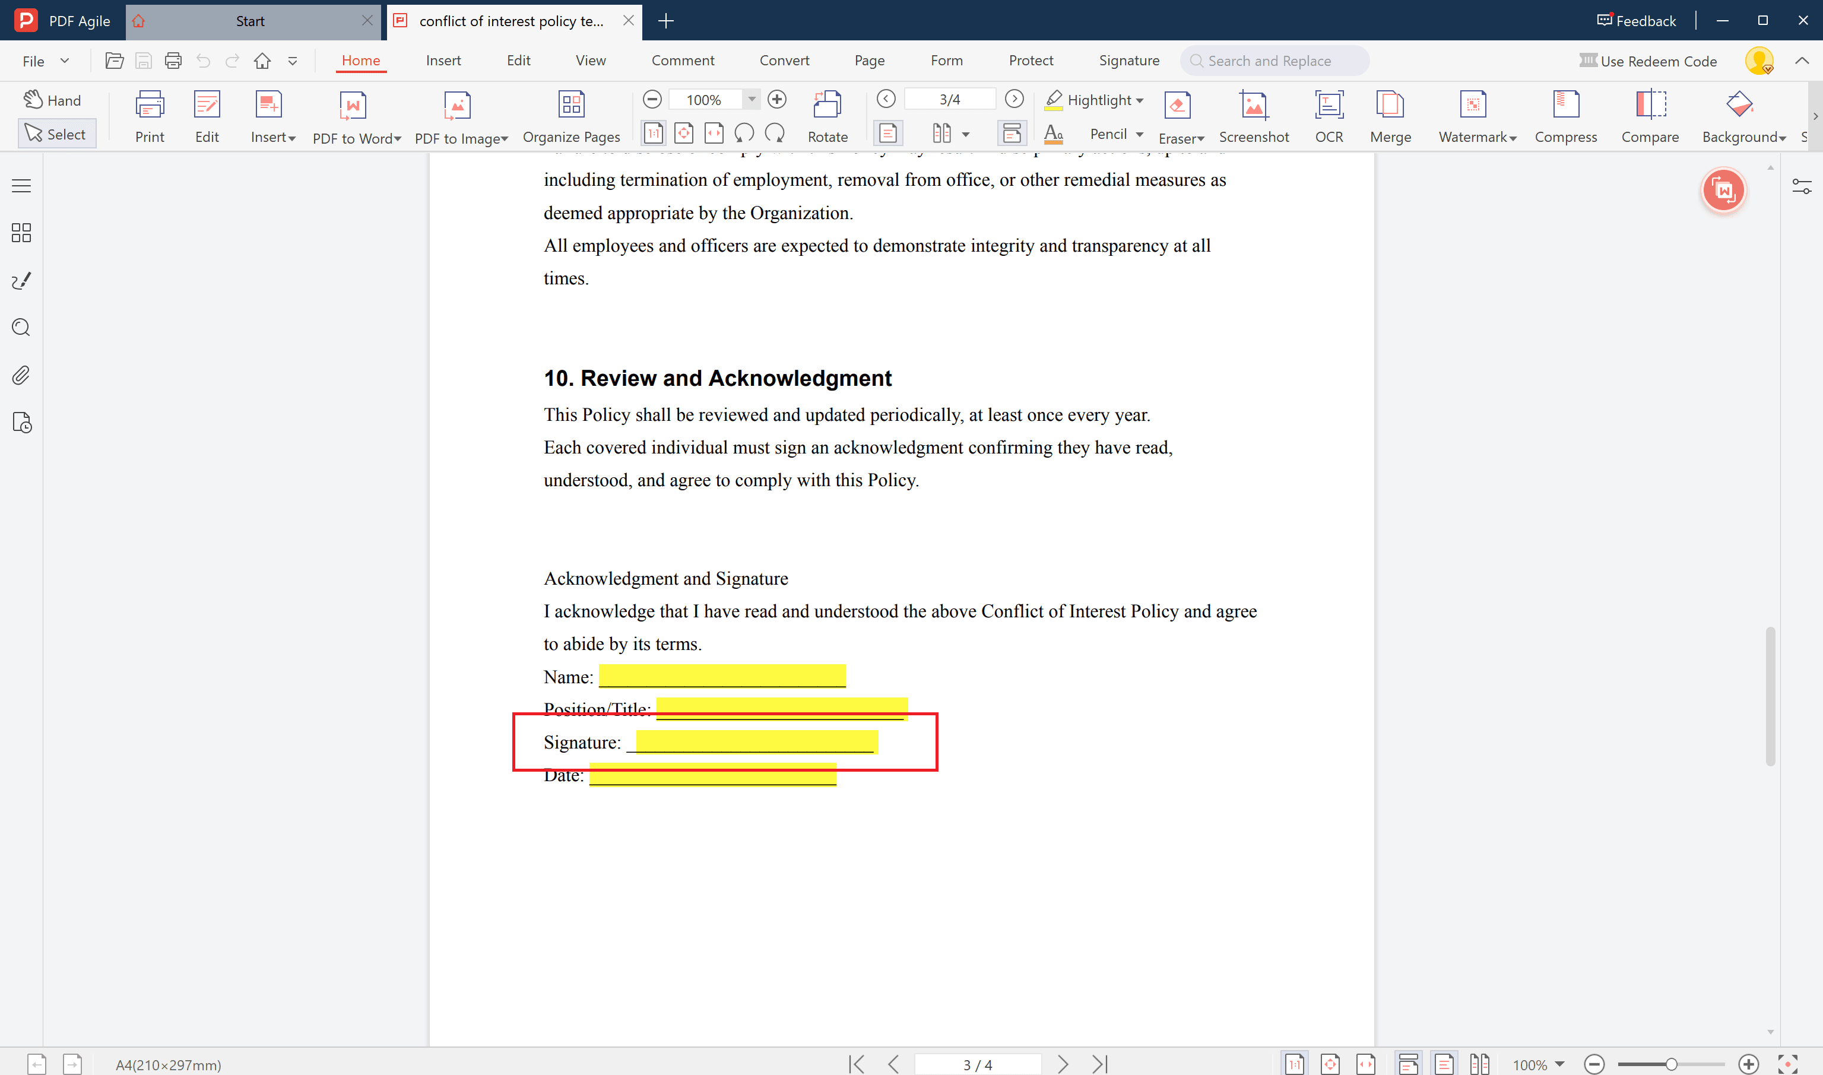
Task: Click the Rotate page icon
Action: pyautogui.click(x=826, y=106)
